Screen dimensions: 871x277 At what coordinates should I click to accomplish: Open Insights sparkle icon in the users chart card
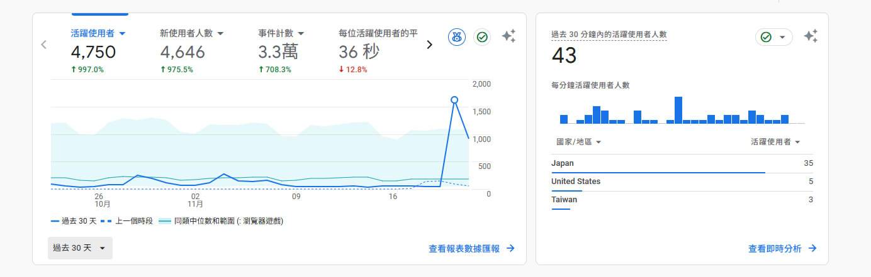point(509,36)
